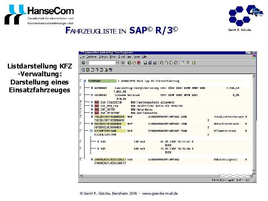Expand the Zusätzliche Daten für PKW/LKW node
This screenshot has height=201, width=268.
click(x=92, y=106)
